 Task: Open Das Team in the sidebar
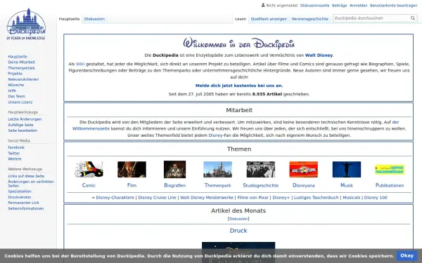16,96
